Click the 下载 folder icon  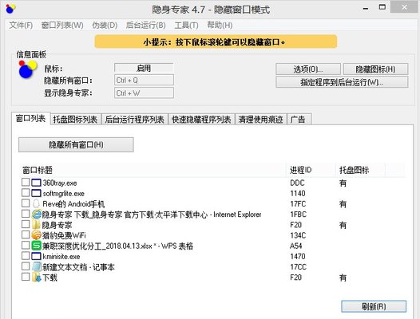36,278
